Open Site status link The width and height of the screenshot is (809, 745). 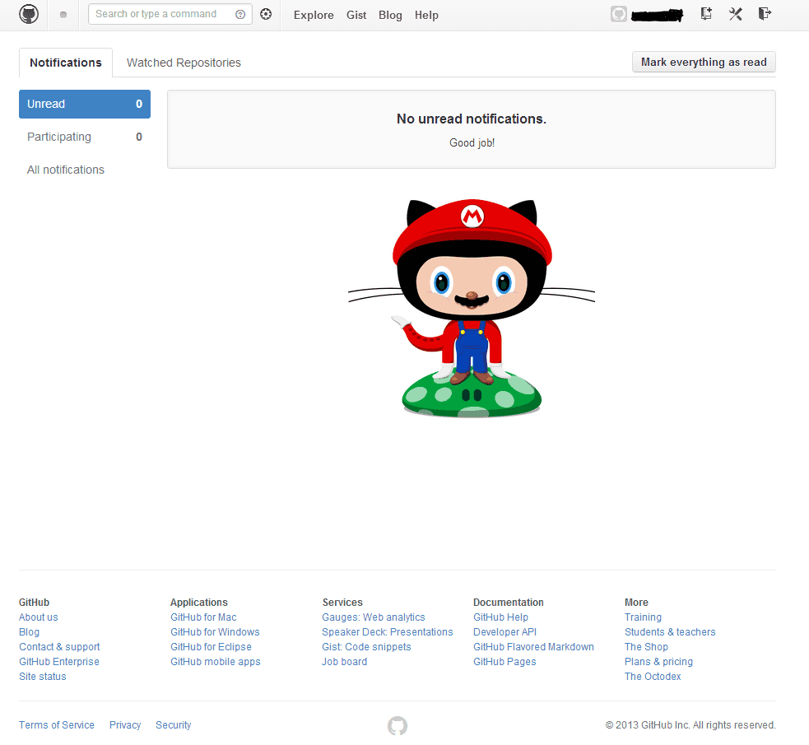(43, 677)
